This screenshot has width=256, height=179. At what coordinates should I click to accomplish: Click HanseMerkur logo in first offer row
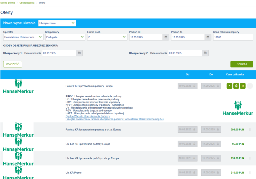pos(18,86)
